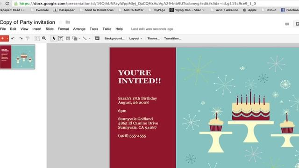Click the Facebook bookmark
299x168 pixels.
[x=290, y=10]
